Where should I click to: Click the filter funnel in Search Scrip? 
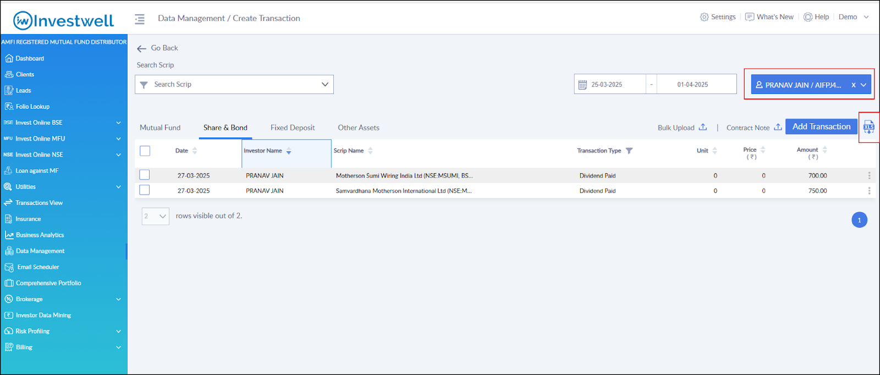pyautogui.click(x=144, y=85)
